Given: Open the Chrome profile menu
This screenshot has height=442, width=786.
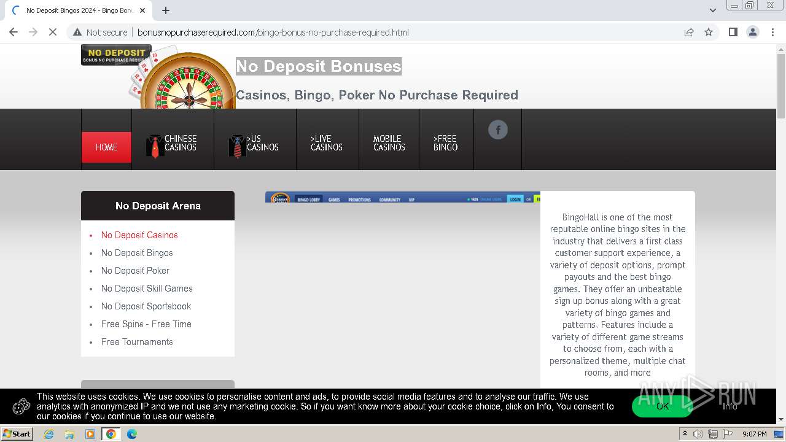Looking at the screenshot, I should coord(752,32).
